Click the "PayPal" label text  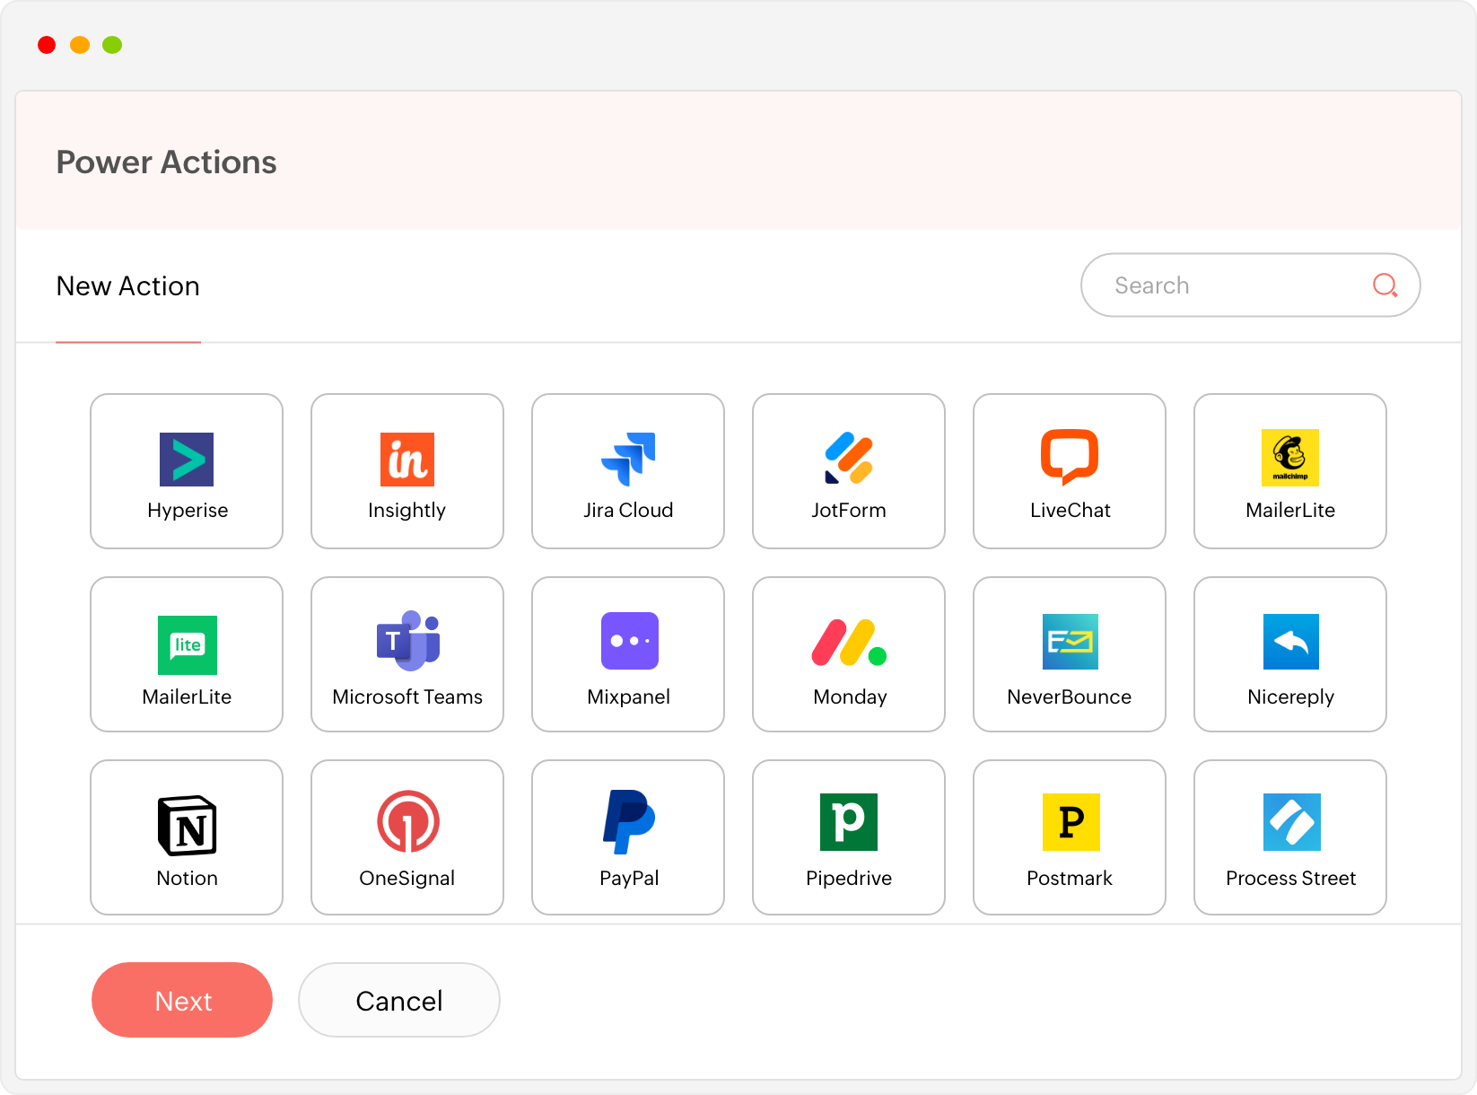(x=629, y=879)
